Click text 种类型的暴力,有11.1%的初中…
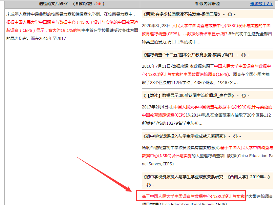The image size is (278, 205). click(x=171, y=42)
